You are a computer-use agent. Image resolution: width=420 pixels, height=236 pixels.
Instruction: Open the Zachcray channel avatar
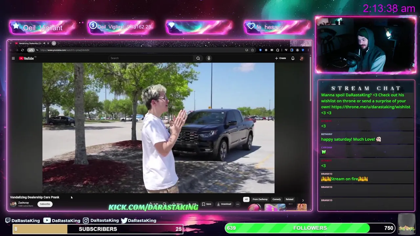coord(13,204)
